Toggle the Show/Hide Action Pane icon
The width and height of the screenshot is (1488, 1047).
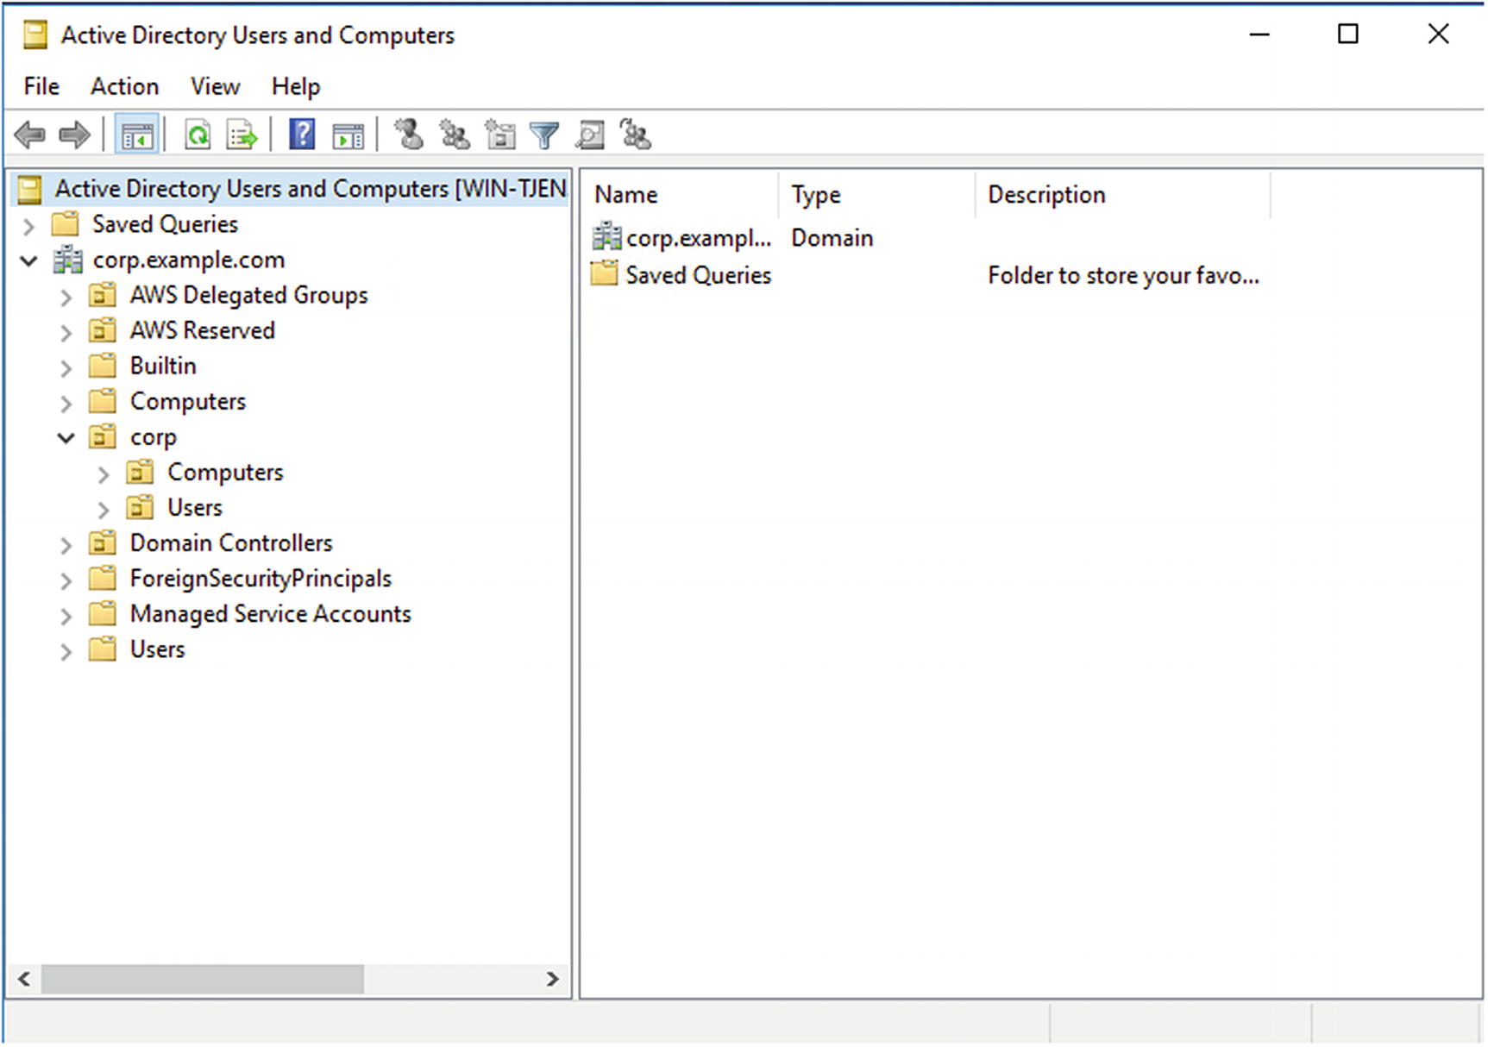[x=348, y=135]
